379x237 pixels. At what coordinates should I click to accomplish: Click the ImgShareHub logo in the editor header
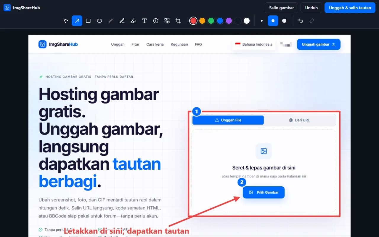[22, 8]
